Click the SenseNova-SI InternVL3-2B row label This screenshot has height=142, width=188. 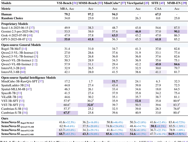18,130
